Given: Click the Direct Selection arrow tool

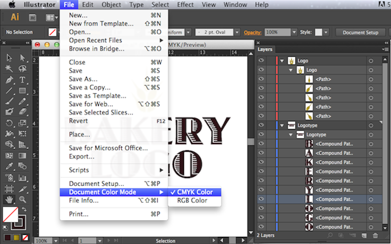Looking at the screenshot, I should tap(23, 58).
